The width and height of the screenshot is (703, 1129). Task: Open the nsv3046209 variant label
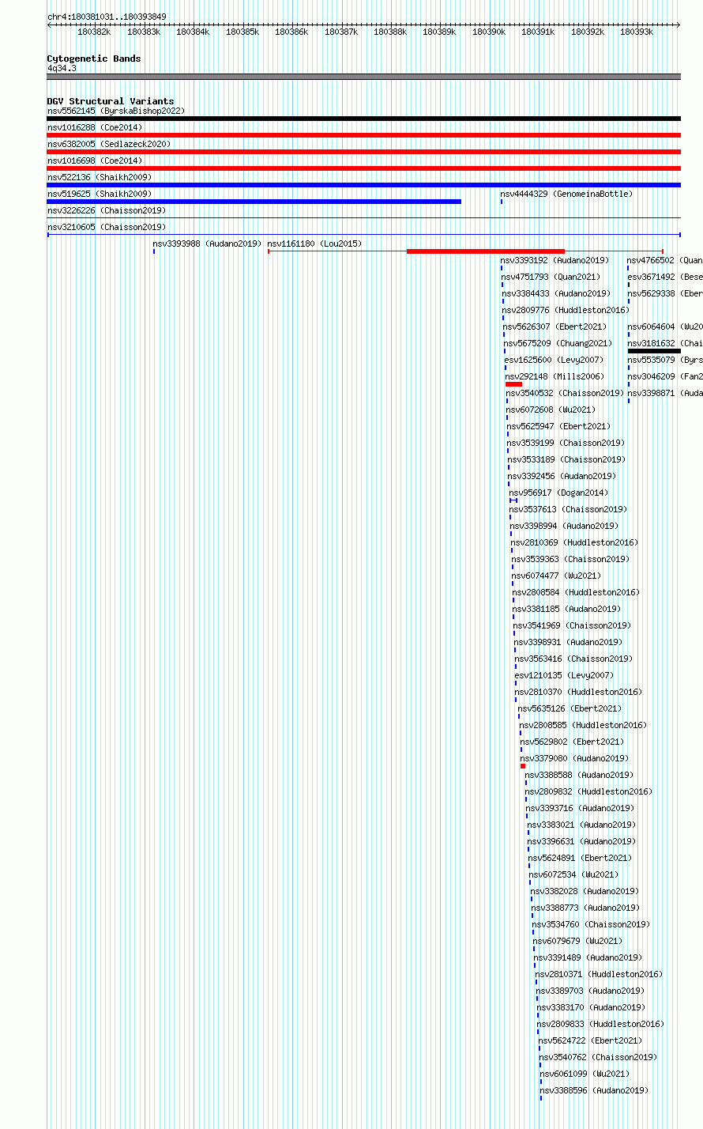[665, 377]
